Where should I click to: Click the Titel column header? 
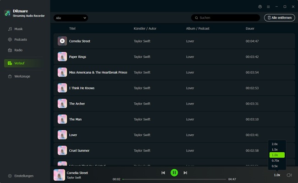72,28
